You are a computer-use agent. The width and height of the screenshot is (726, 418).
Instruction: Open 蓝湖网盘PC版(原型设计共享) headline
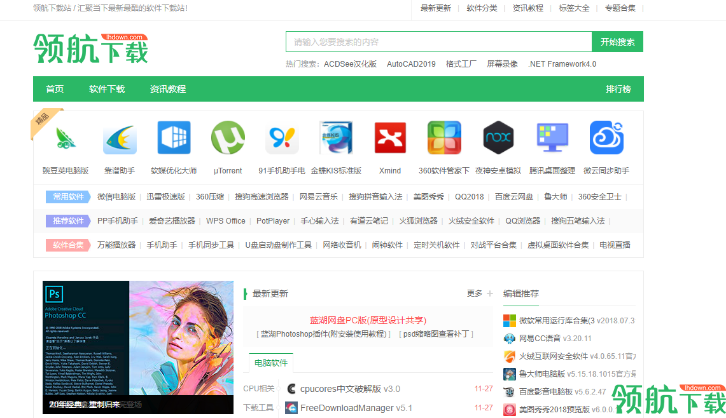coord(368,320)
